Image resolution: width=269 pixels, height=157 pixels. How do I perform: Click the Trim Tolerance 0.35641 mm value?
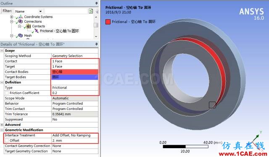pyautogui.click(x=75, y=114)
